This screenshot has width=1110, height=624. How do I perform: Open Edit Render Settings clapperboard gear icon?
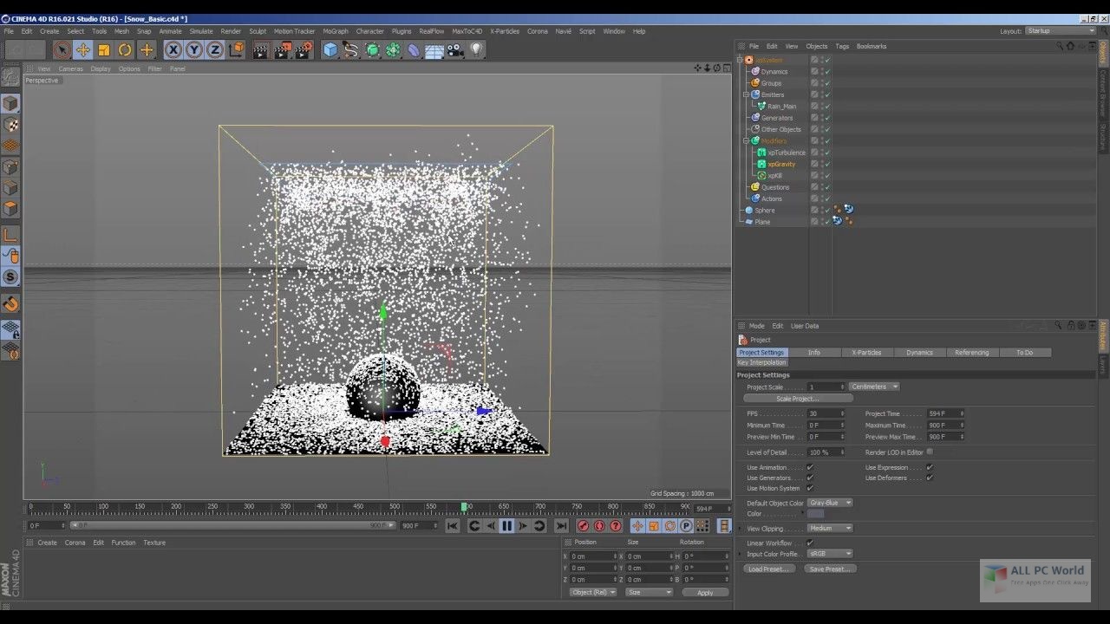[x=304, y=50]
